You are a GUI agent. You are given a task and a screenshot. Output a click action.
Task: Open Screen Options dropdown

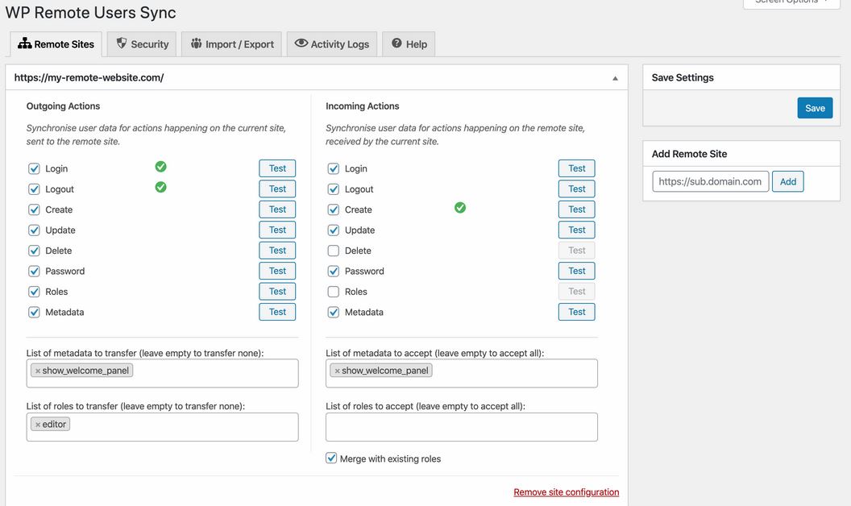[x=791, y=2]
